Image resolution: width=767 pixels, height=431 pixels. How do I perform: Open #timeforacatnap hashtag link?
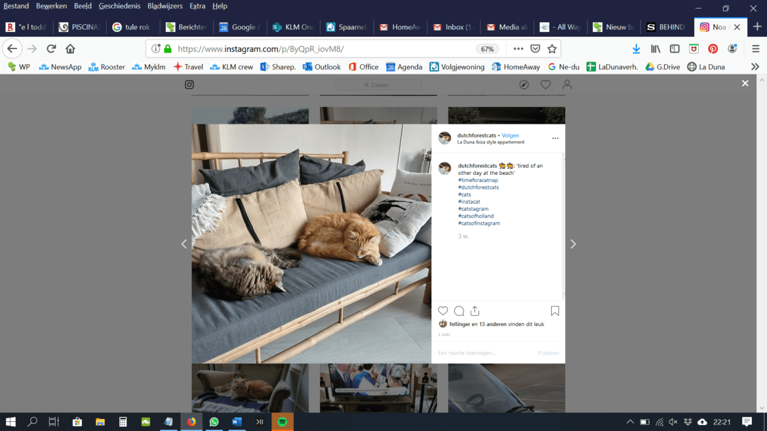point(478,180)
